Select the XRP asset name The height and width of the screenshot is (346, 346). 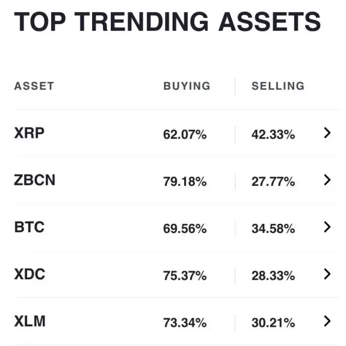(29, 133)
